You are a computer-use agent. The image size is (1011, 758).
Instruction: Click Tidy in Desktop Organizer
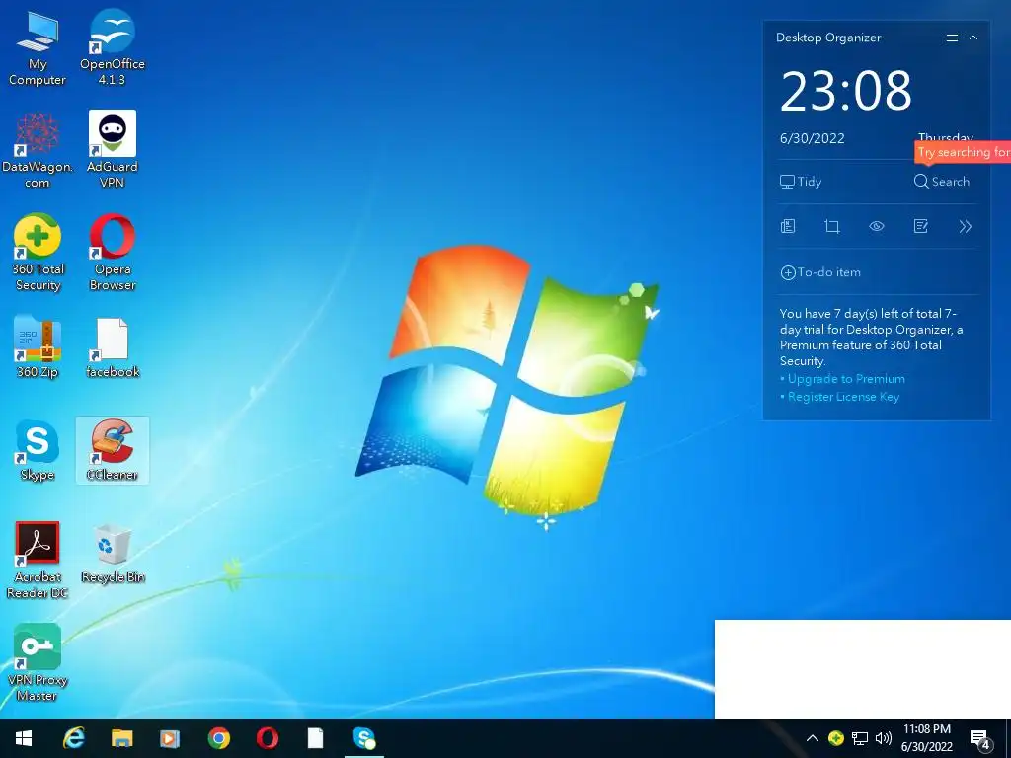[x=801, y=182]
